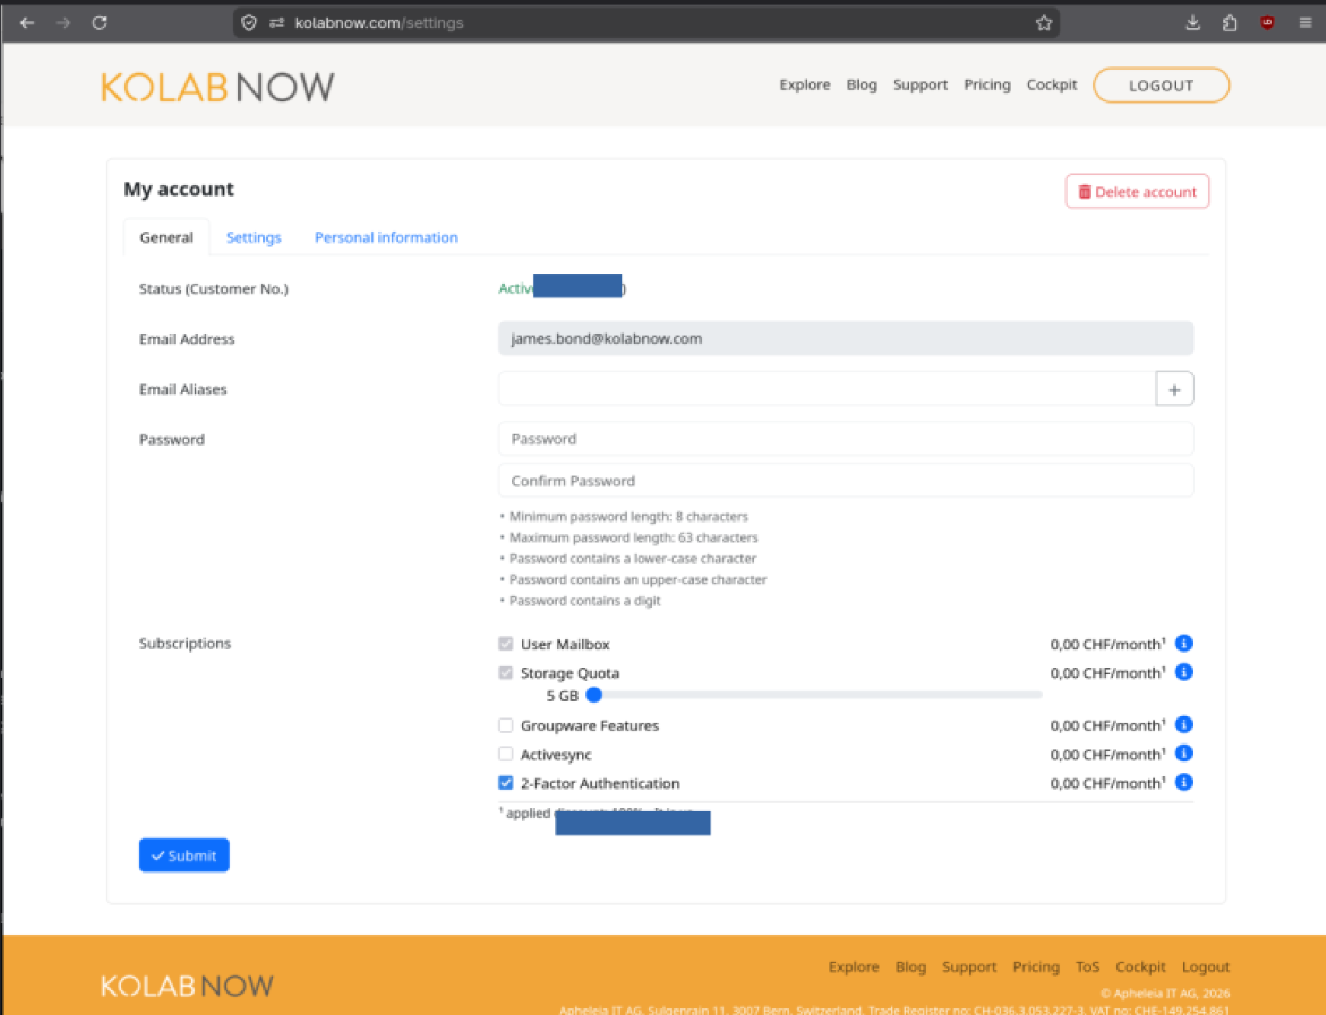Enable the Groupware Features checkbox

[x=506, y=725]
